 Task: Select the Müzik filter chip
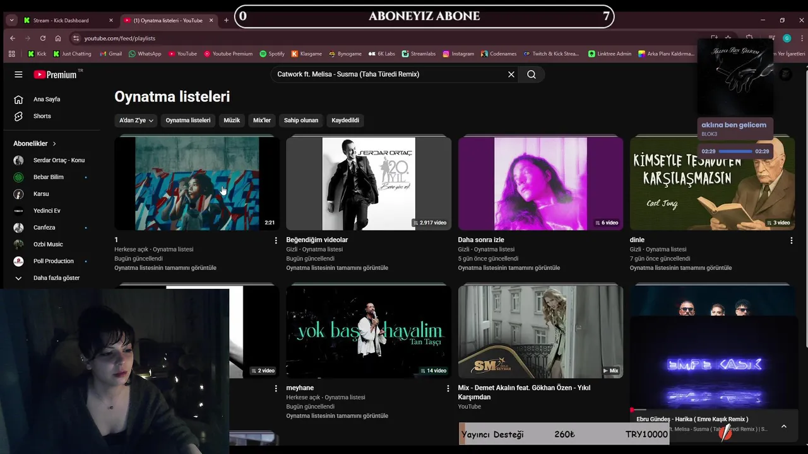232,120
